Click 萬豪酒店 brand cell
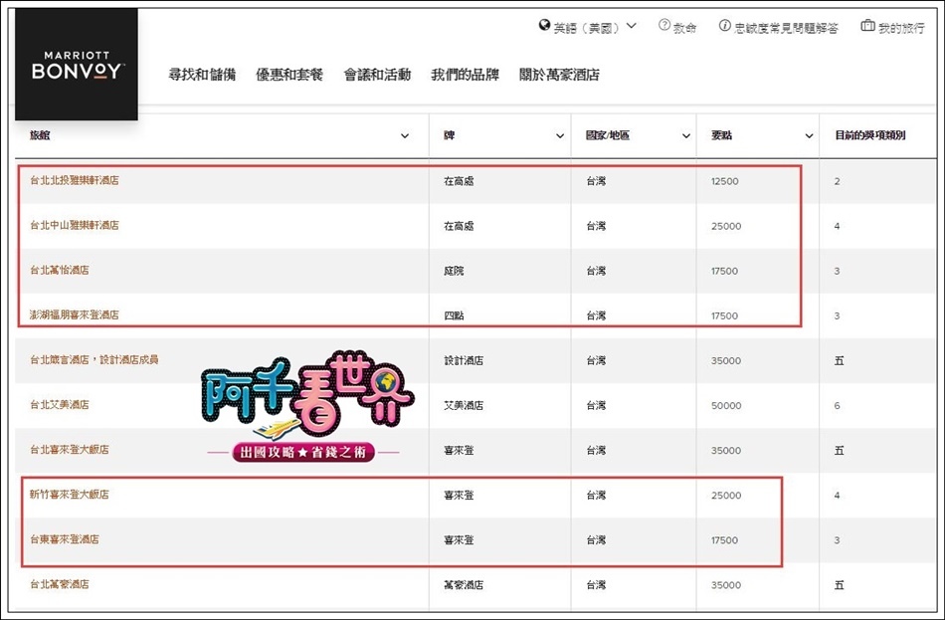The height and width of the screenshot is (620, 945). [464, 585]
